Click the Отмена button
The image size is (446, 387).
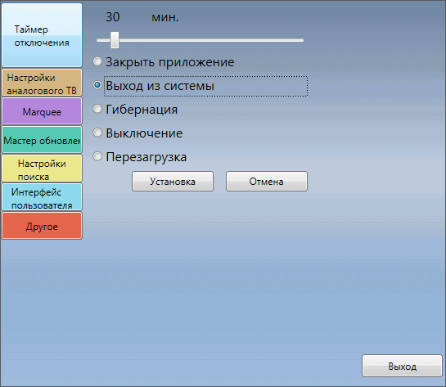tap(267, 182)
